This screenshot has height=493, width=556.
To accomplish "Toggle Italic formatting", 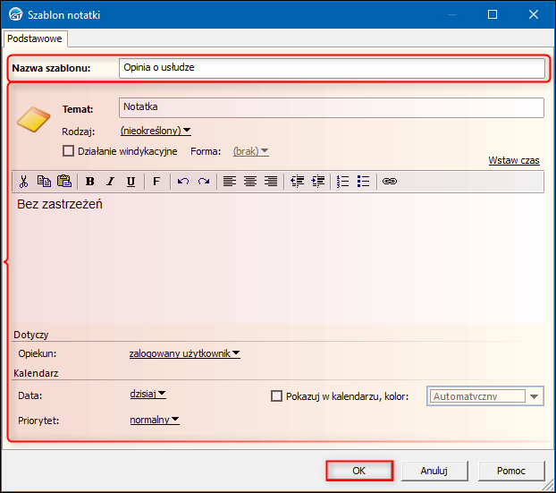I will click(111, 182).
